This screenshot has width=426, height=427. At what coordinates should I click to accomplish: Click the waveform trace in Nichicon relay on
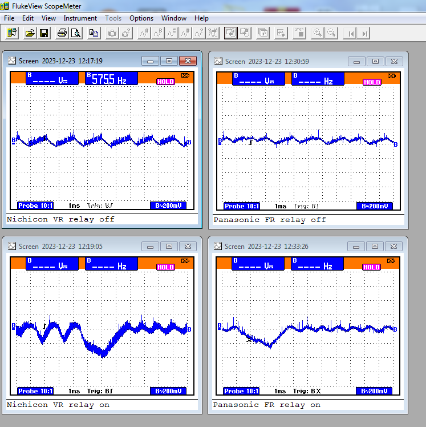coord(102,336)
